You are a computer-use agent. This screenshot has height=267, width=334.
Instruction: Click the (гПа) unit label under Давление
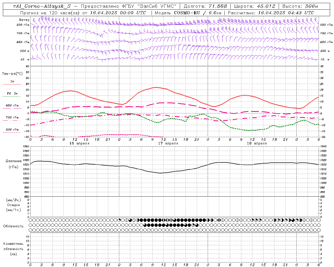pos(13,167)
